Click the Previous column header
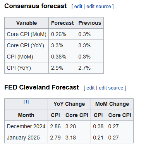Image resolution: width=146 pixels, height=148 pixels. 90,23
